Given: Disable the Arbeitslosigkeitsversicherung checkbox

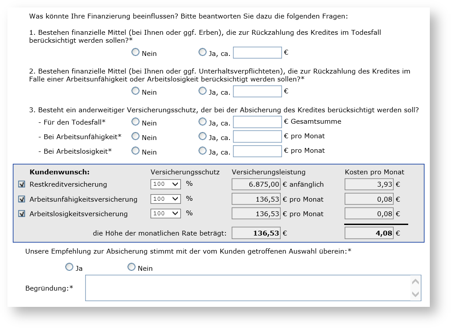Looking at the screenshot, I should pyautogui.click(x=22, y=214).
